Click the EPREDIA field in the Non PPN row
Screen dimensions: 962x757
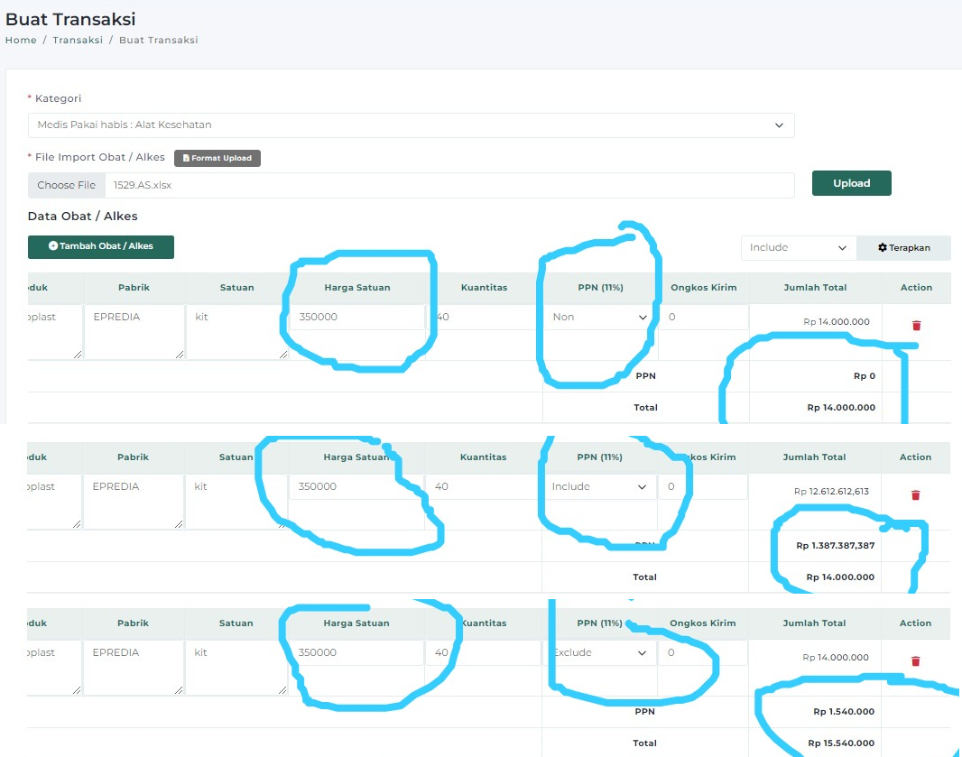pos(134,332)
